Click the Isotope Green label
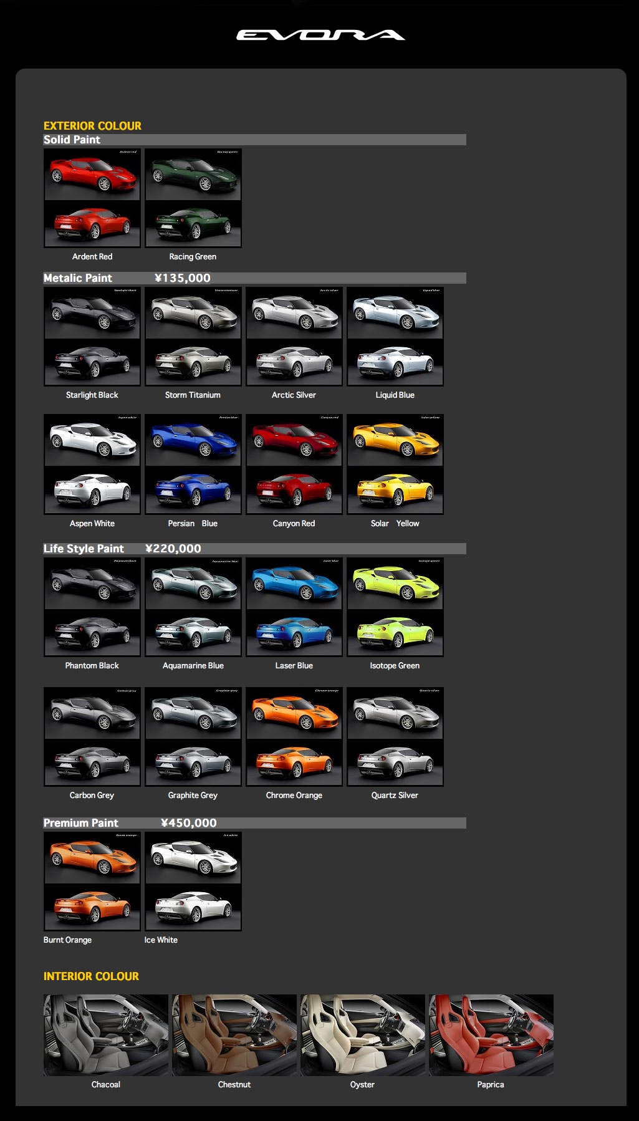Image resolution: width=639 pixels, height=1121 pixels. (x=395, y=665)
